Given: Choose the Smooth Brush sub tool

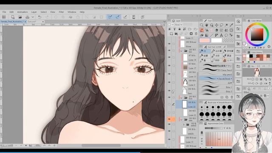Looking at the screenshot, I should (x=215, y=79).
